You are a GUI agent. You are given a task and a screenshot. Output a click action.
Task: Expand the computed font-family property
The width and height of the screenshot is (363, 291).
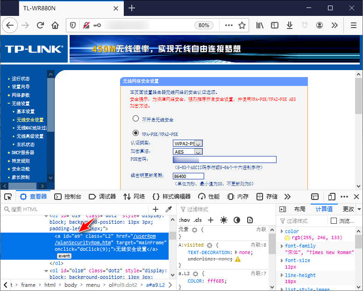pyautogui.click(x=282, y=246)
